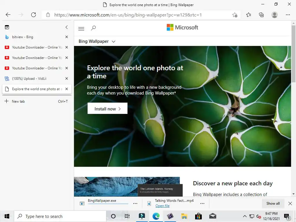Close the second Youtube Downloader tab

point(66,58)
